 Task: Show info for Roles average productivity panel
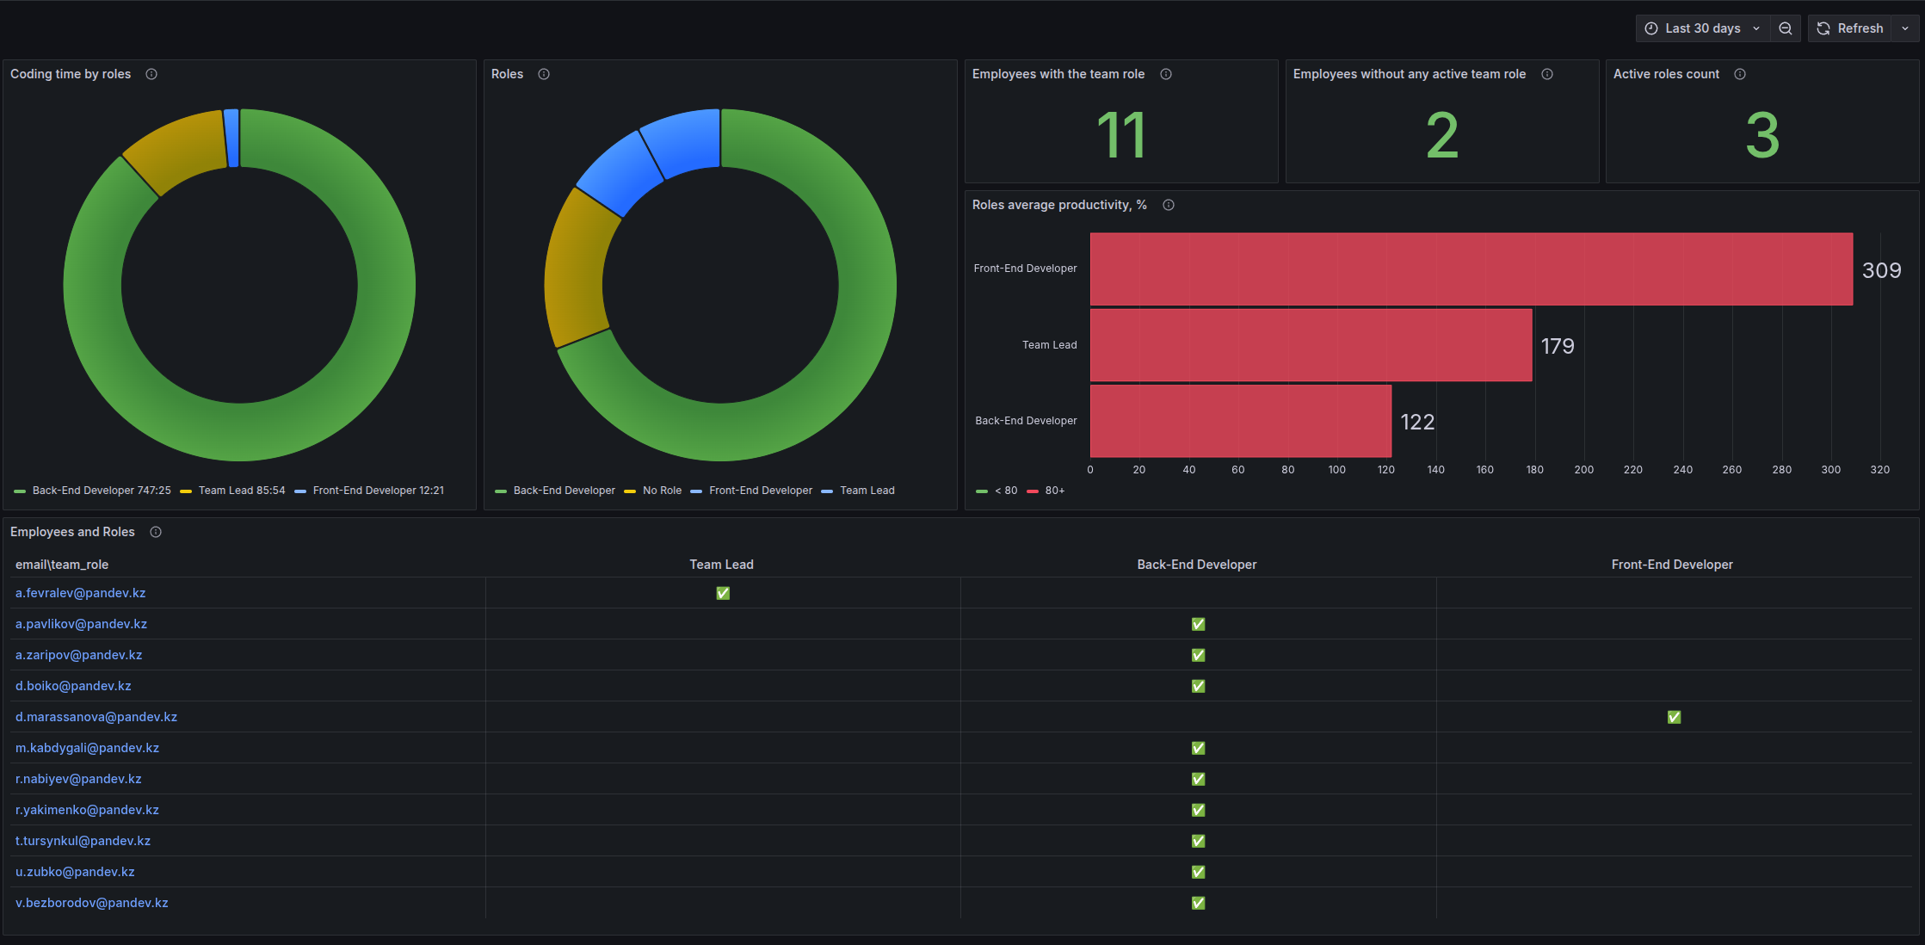click(1169, 205)
